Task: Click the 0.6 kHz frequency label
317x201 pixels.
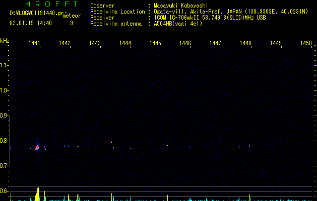Action: click(x=4, y=191)
